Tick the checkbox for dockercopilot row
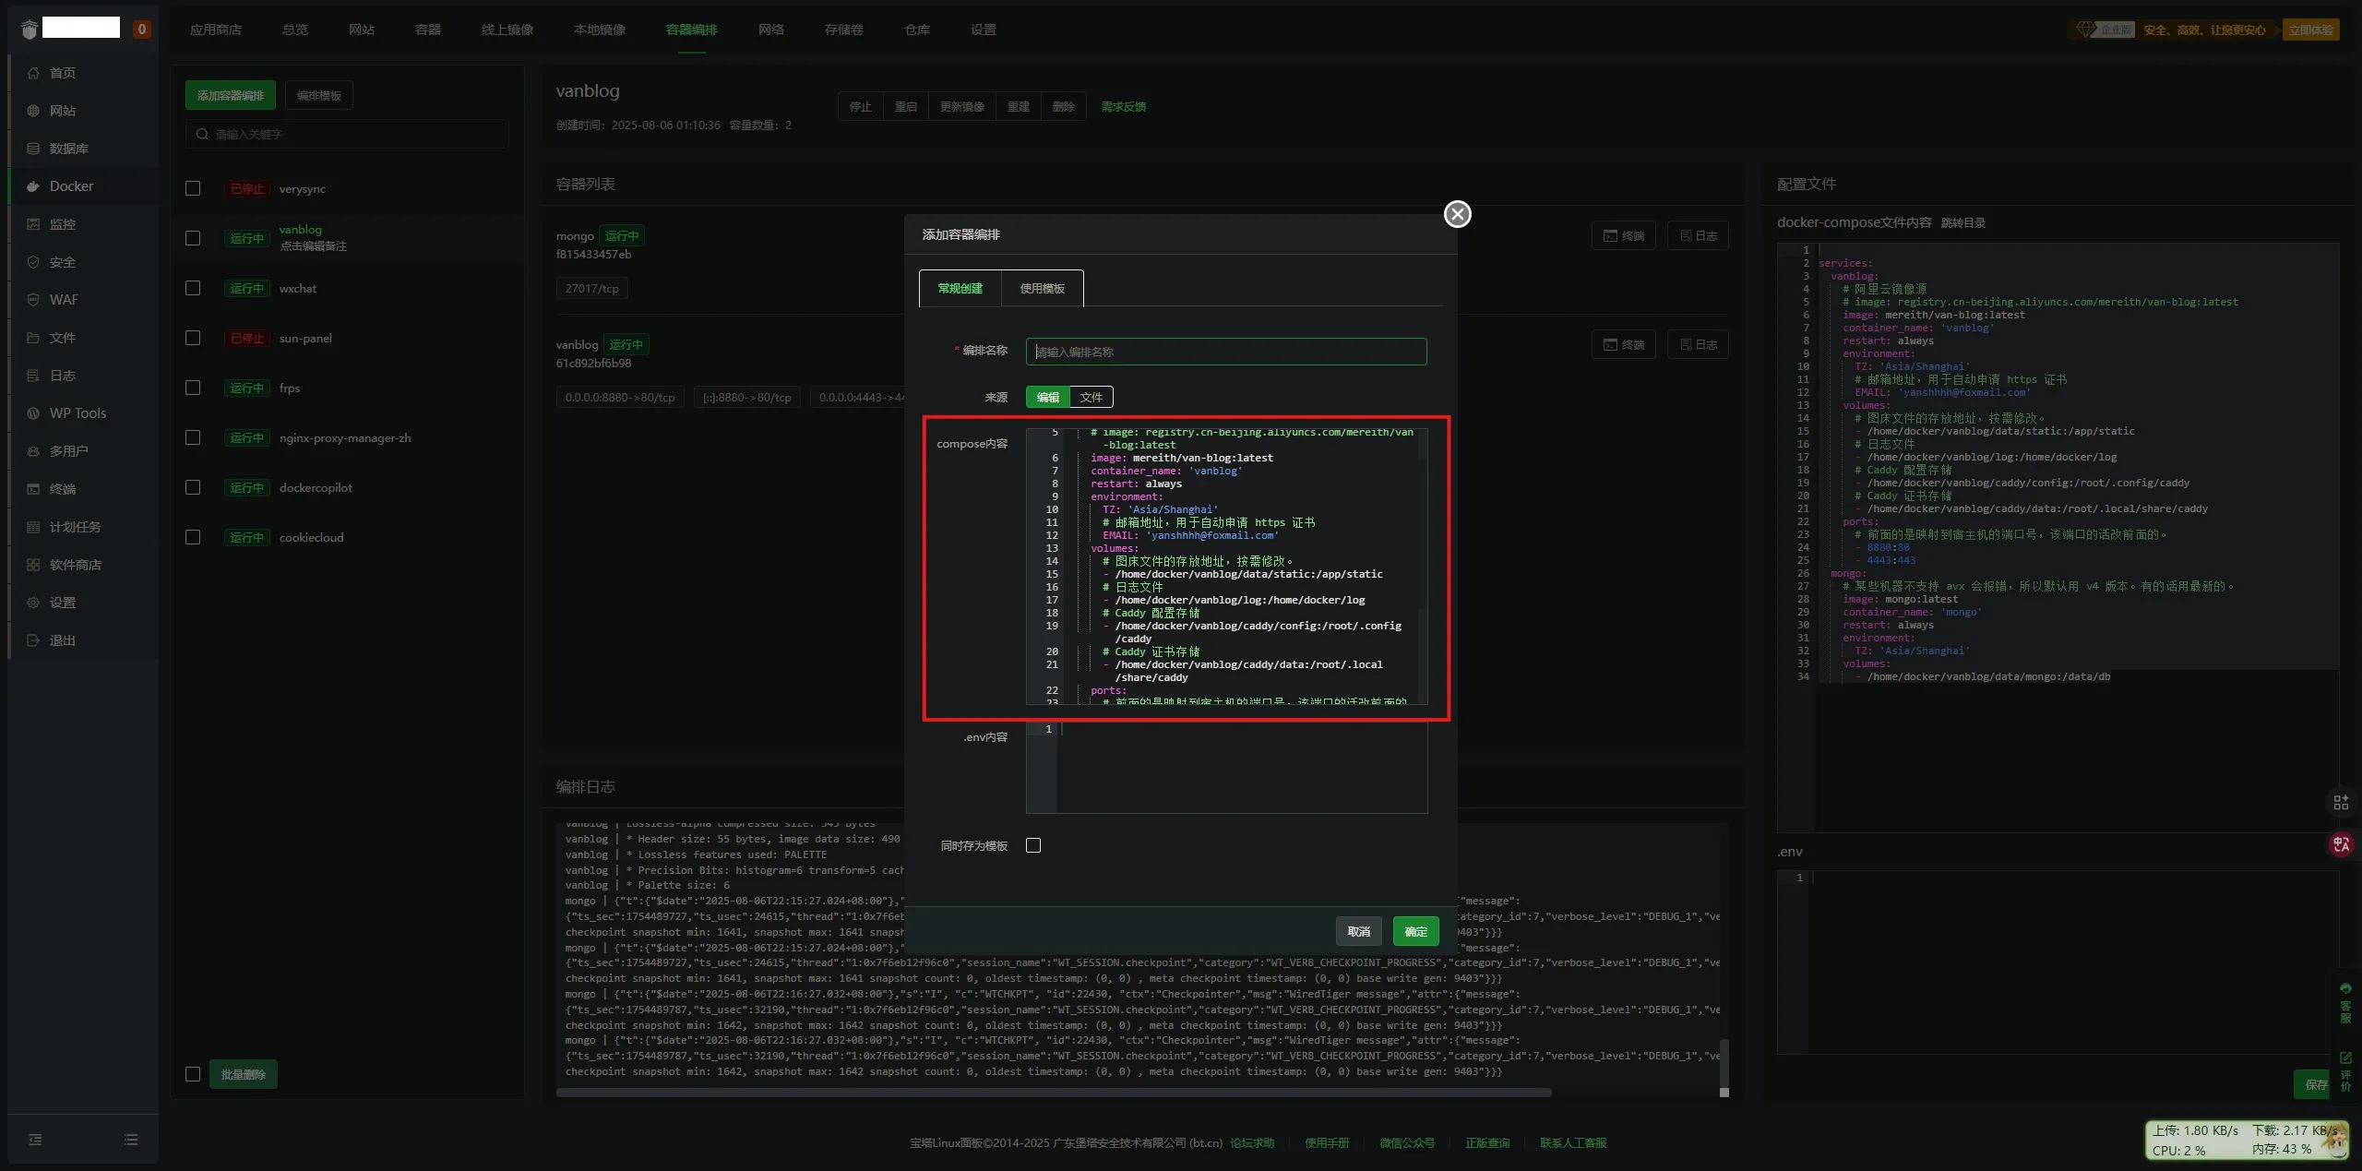2362x1171 pixels. pyautogui.click(x=193, y=487)
